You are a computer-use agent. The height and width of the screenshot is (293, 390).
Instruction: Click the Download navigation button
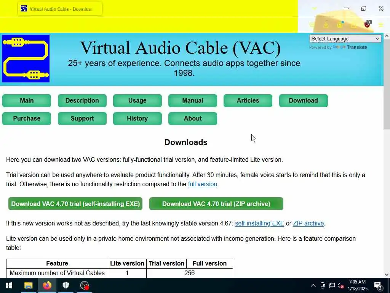point(304,101)
